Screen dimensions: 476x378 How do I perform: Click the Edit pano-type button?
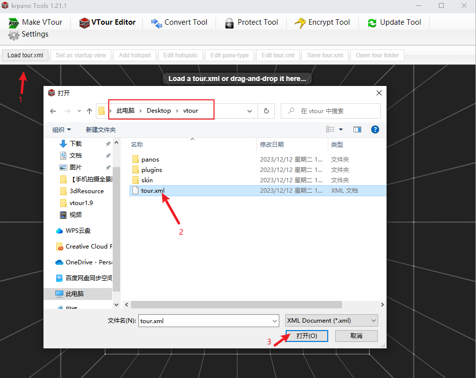(x=229, y=55)
